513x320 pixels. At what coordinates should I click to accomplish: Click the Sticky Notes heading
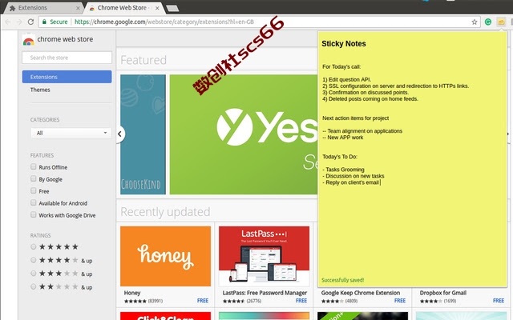(x=344, y=44)
